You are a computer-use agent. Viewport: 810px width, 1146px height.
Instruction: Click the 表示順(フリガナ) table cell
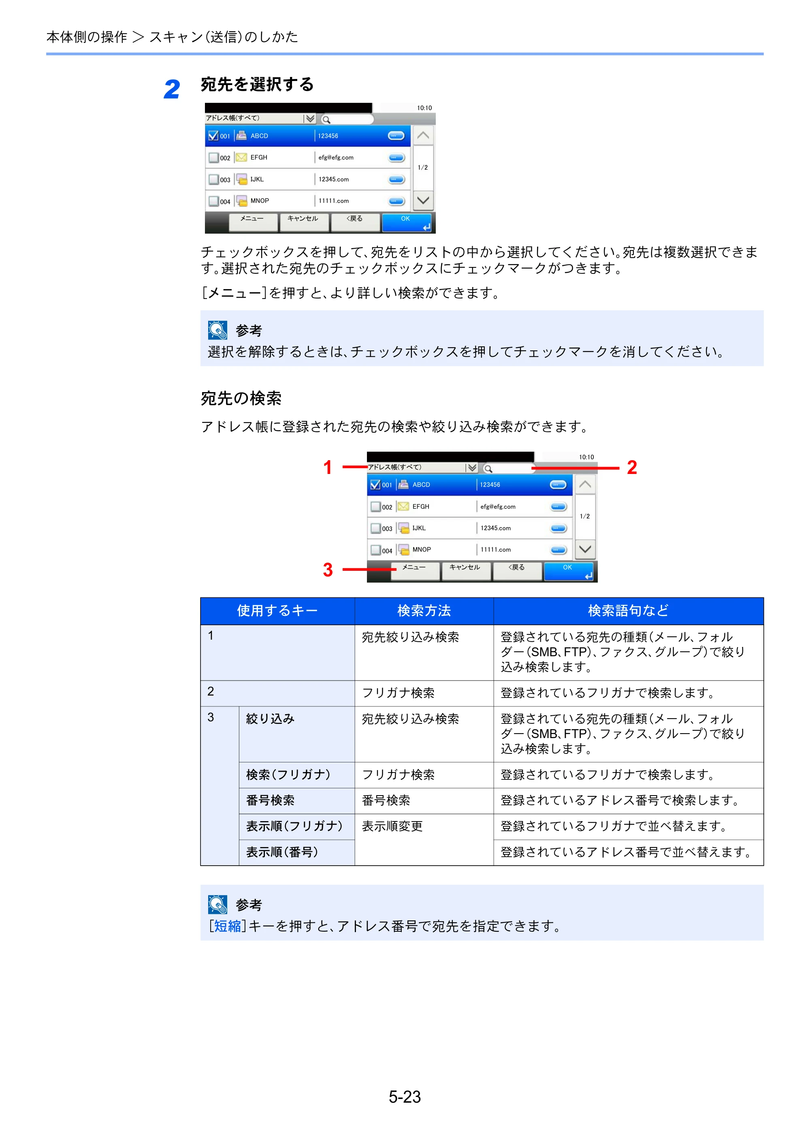297,827
